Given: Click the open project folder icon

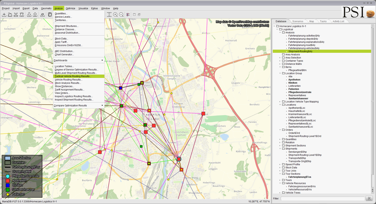Looking at the screenshot, I should point(10,15).
